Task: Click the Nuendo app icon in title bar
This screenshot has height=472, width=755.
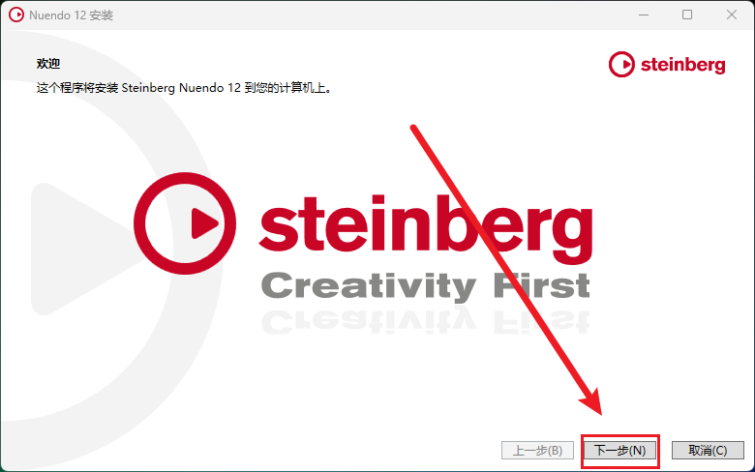Action: click(x=15, y=15)
